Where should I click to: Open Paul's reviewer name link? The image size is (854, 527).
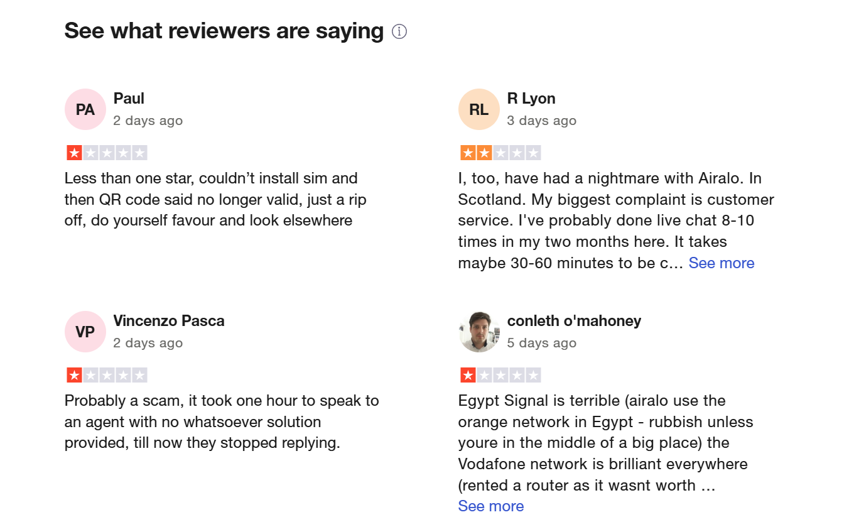pyautogui.click(x=129, y=99)
